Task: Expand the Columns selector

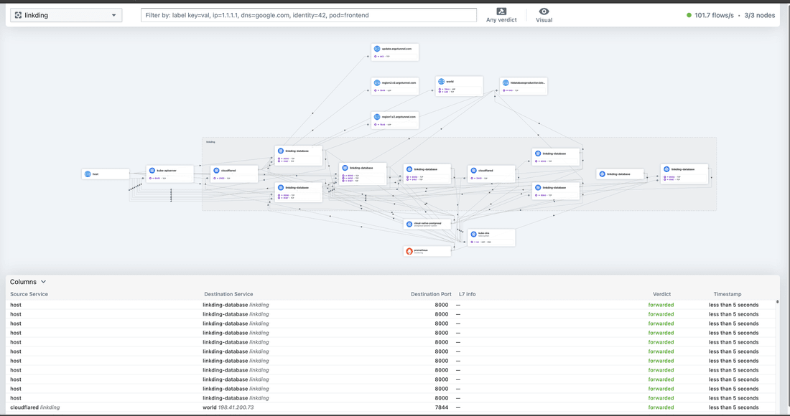Action: (28, 282)
